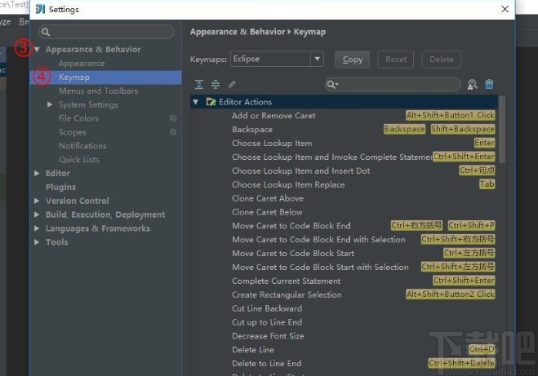Click the Find Actions by Shortcut icon
Screen dimensions: 538x376
472,84
